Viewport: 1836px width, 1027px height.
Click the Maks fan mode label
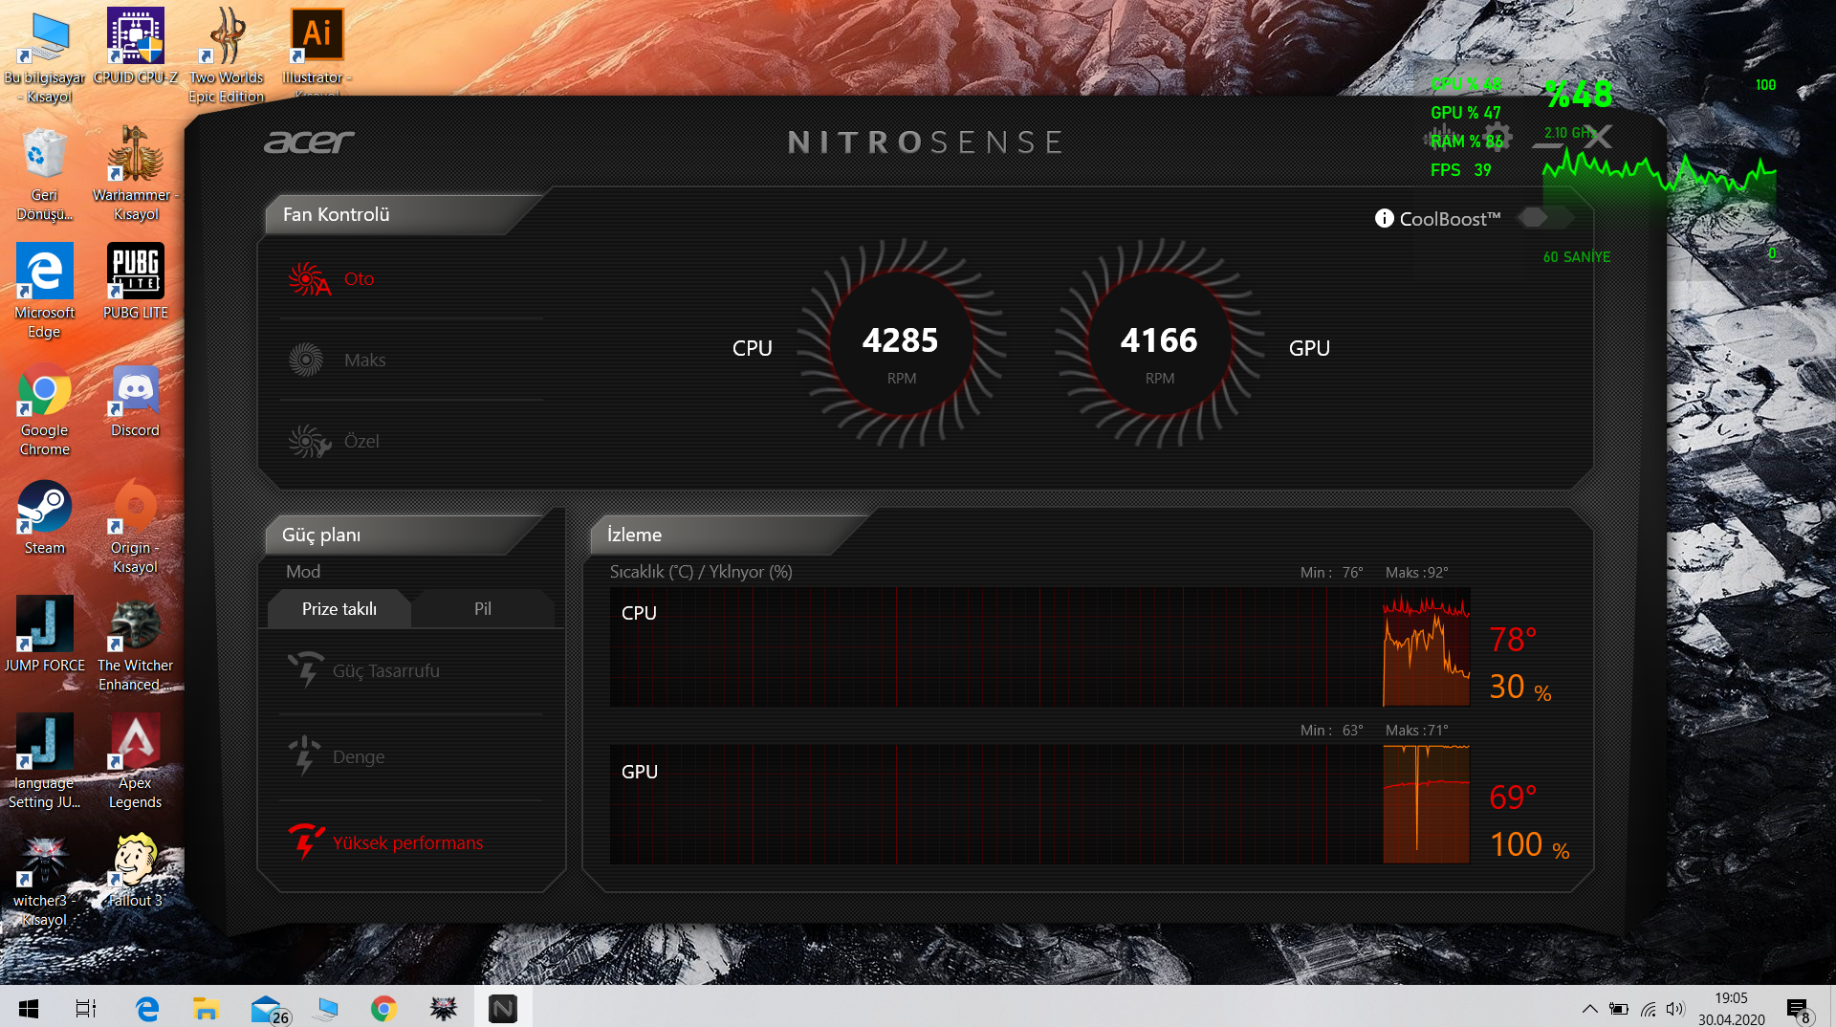365,361
